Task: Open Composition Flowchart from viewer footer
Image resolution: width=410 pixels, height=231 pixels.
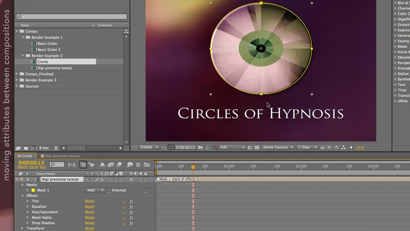Action: tap(343, 148)
